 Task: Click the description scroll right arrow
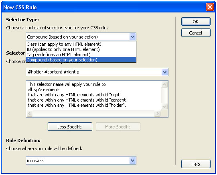point(157,114)
